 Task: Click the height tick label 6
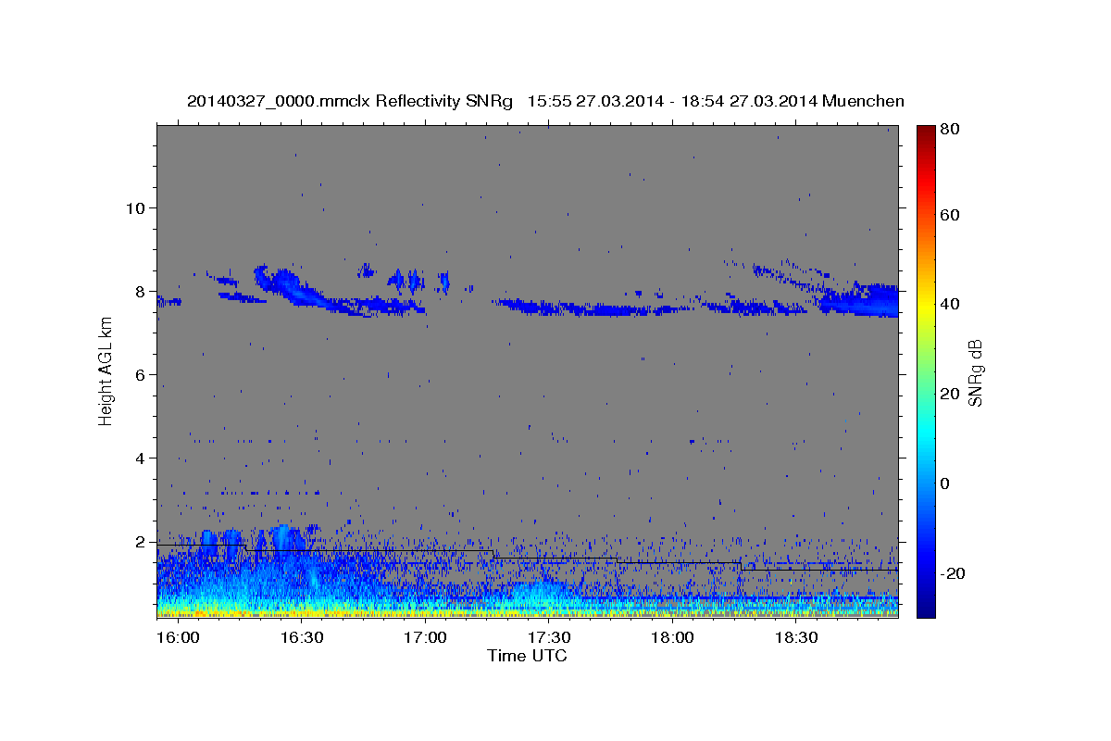pyautogui.click(x=141, y=374)
